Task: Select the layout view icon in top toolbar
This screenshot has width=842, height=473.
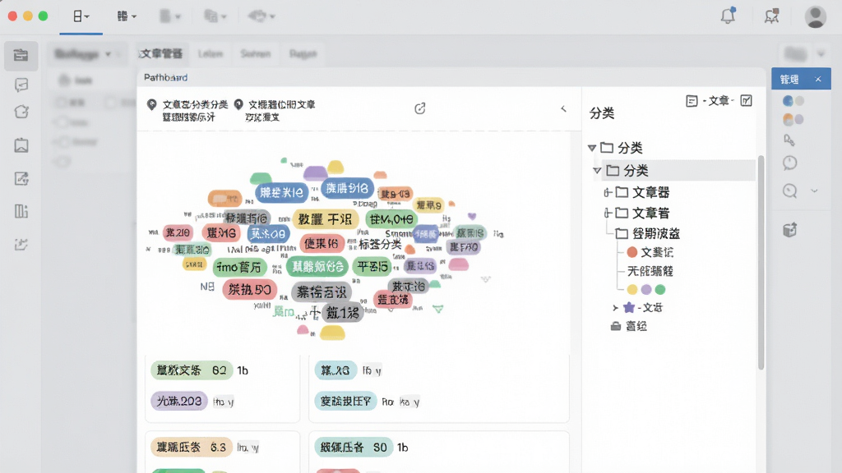Action: [81, 16]
